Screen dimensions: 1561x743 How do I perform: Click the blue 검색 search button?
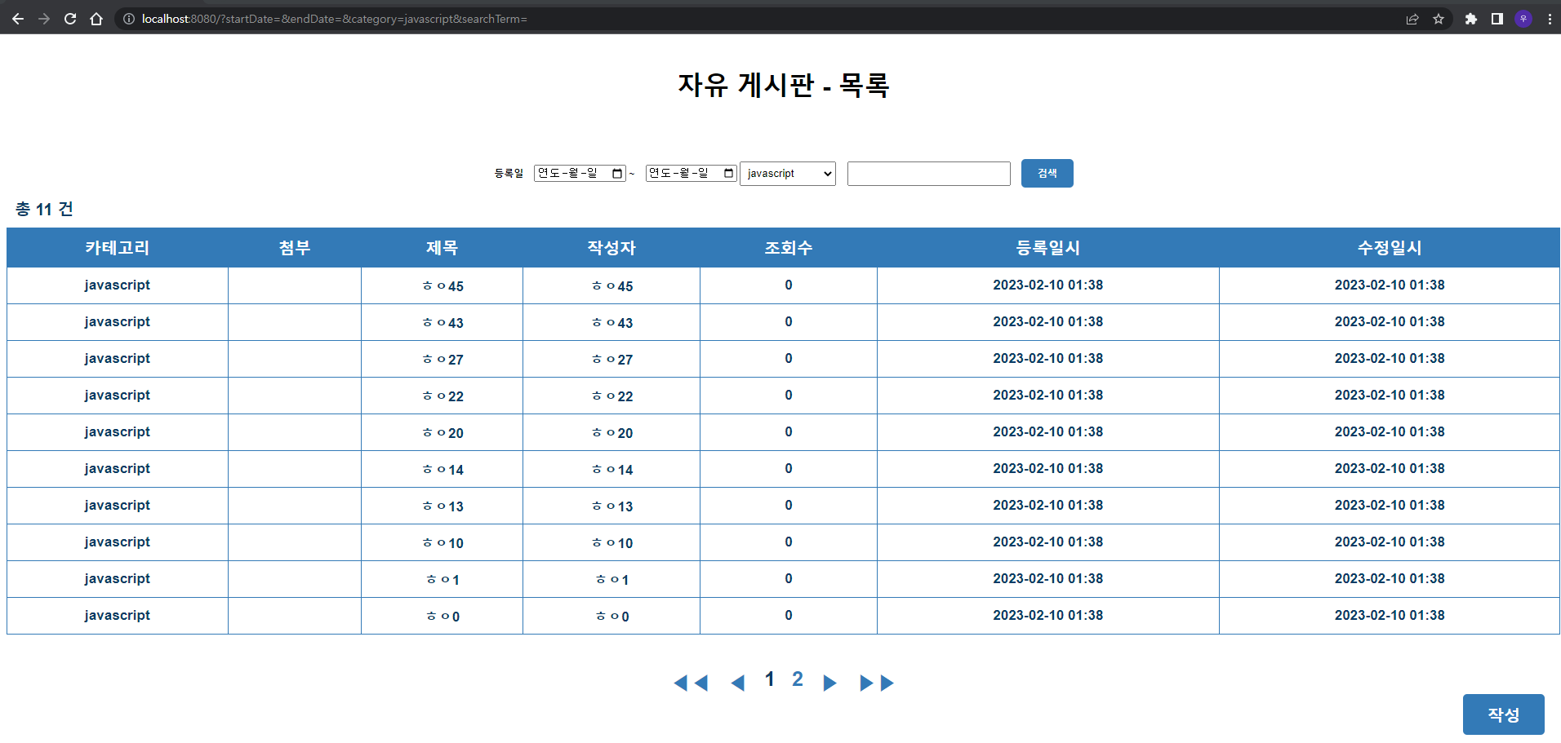[x=1047, y=173]
